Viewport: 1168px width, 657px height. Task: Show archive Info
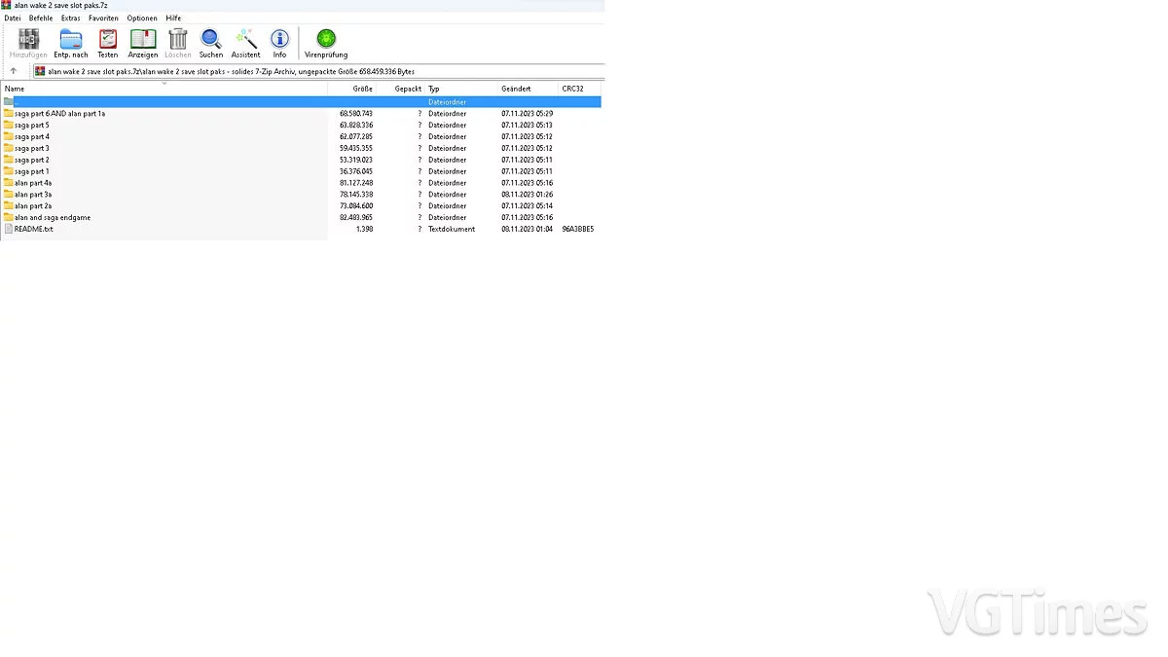279,40
